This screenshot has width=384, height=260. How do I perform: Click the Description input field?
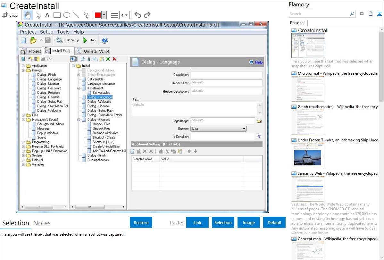pos(227,75)
